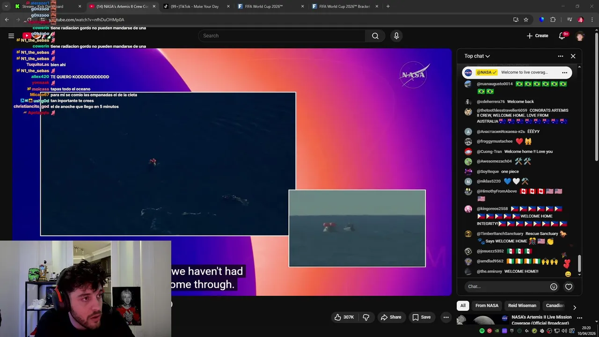
Task: Open live chat options menu
Action: 560,56
